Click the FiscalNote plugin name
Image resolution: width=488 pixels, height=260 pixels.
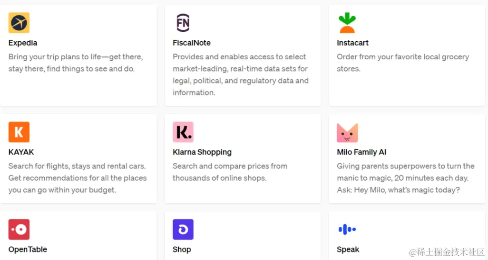pyautogui.click(x=192, y=43)
